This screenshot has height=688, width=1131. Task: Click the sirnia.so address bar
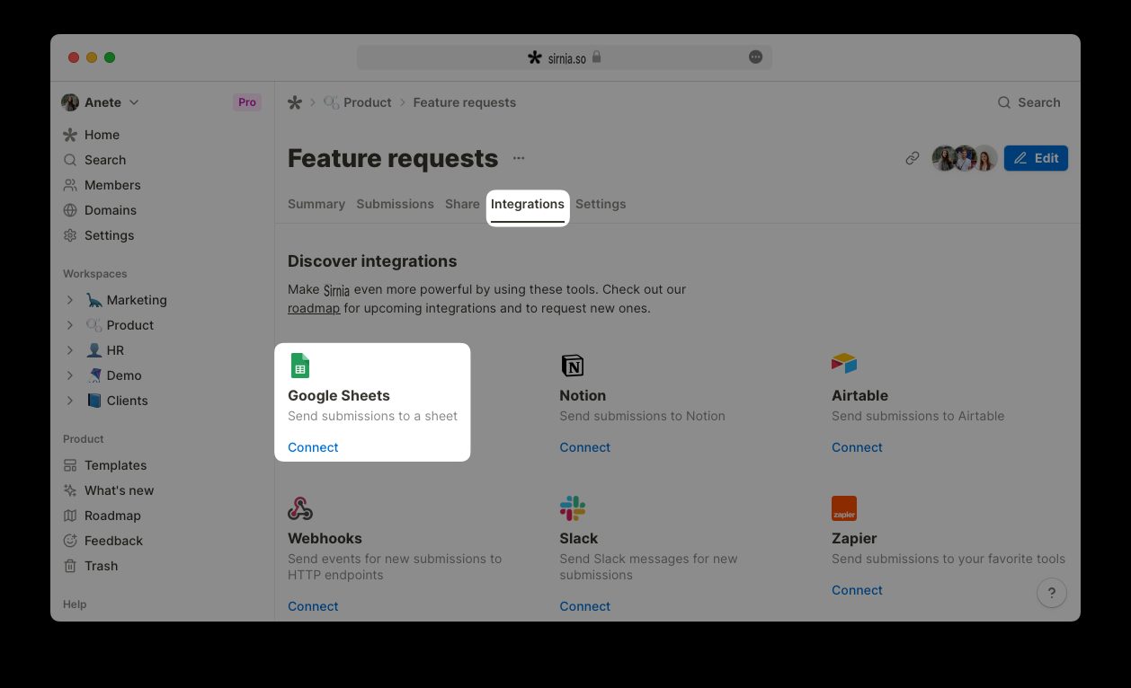pyautogui.click(x=565, y=57)
